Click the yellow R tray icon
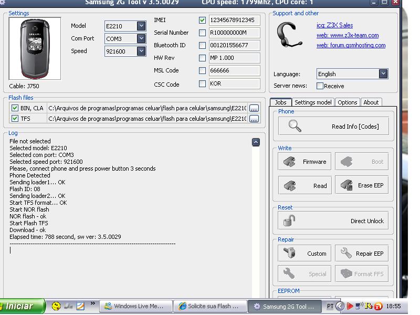Screen dimensions: 420x315 369,306
